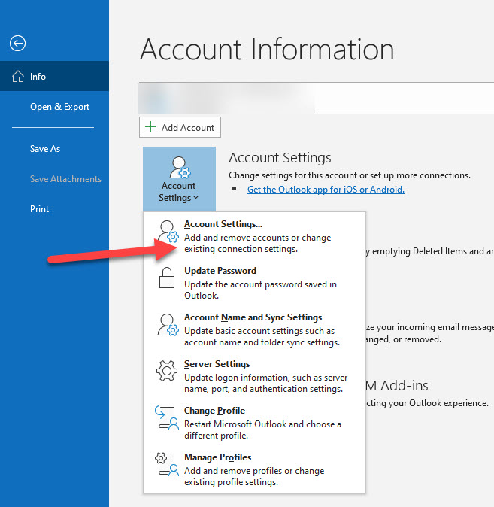Click 'Update the account password saved in' text

pyautogui.click(x=261, y=284)
